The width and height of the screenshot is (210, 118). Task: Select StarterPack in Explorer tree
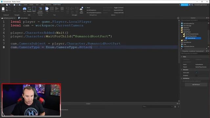(x=186, y=30)
